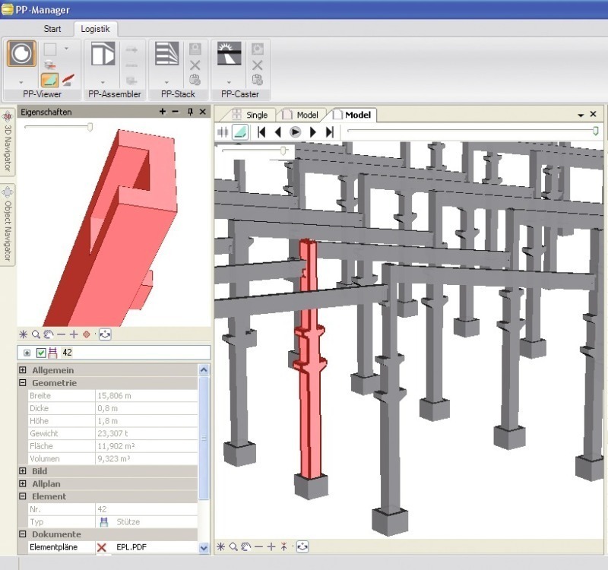The image size is (608, 570).
Task: Open the dropdown arrow under PP-Stack icon
Action: click(x=166, y=82)
